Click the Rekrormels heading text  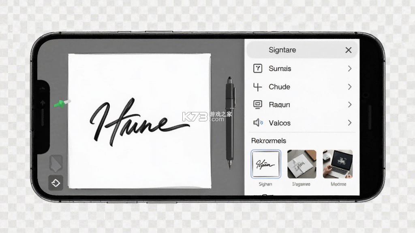[x=269, y=140]
